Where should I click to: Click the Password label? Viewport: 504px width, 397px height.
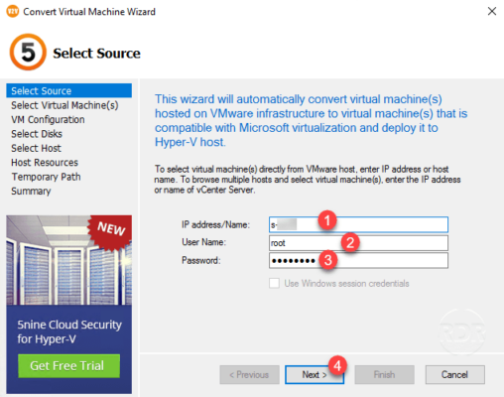[x=200, y=260]
